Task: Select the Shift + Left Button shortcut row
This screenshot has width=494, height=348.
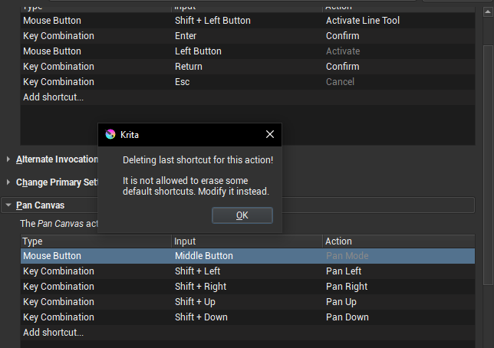Action: click(212, 21)
